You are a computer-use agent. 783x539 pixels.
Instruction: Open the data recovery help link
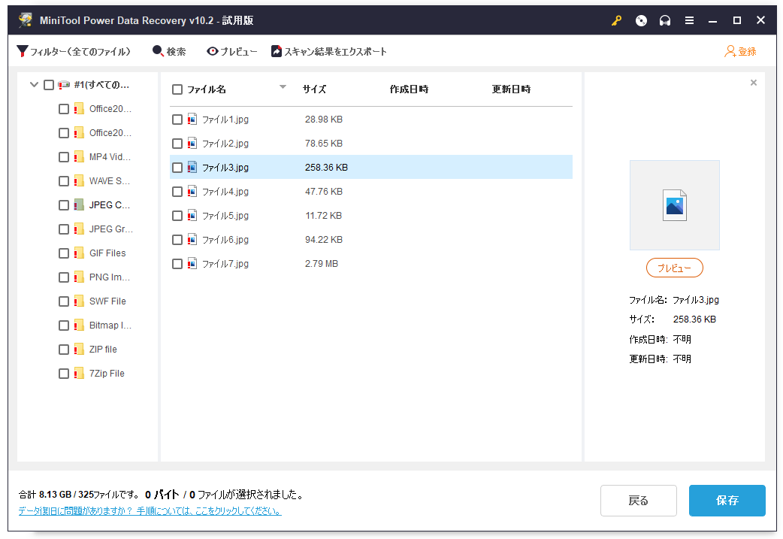tap(150, 511)
